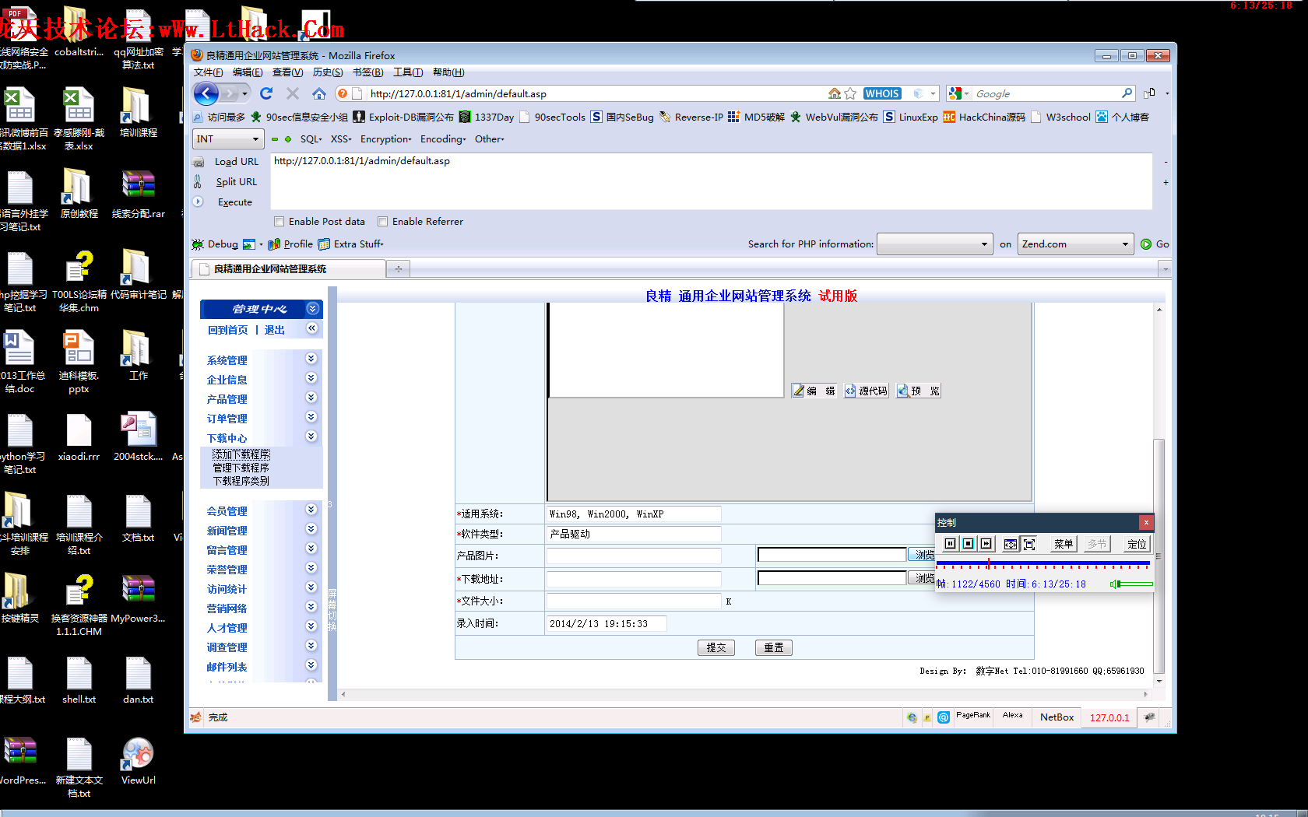
Task: Click the fullscreen icon in 控制 panel
Action: click(x=1029, y=544)
